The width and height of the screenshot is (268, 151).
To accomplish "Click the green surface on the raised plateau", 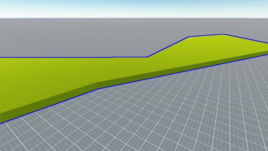I will 218,45.
